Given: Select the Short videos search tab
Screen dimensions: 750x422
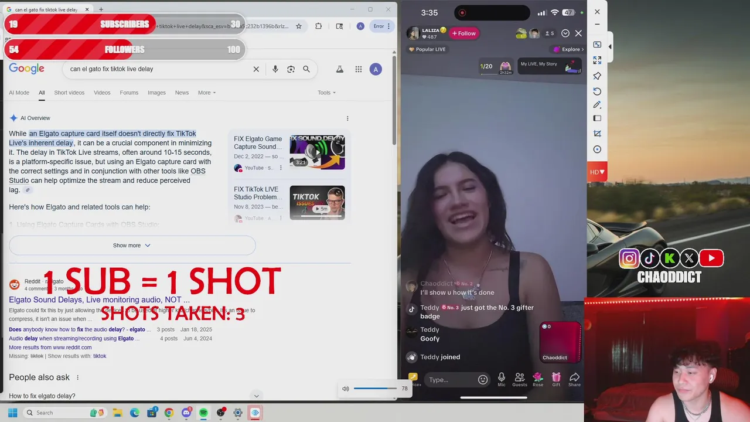Looking at the screenshot, I should [x=69, y=93].
